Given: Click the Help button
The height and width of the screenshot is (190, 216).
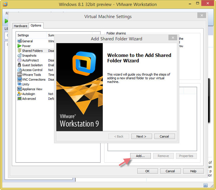Looking at the screenshot, I should click(x=193, y=171).
